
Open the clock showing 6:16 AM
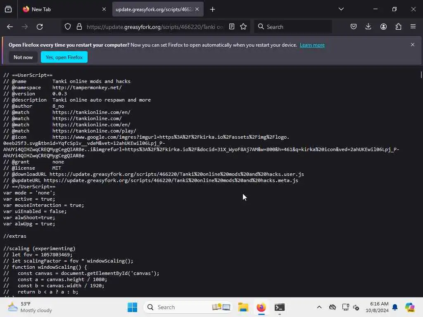click(x=377, y=307)
